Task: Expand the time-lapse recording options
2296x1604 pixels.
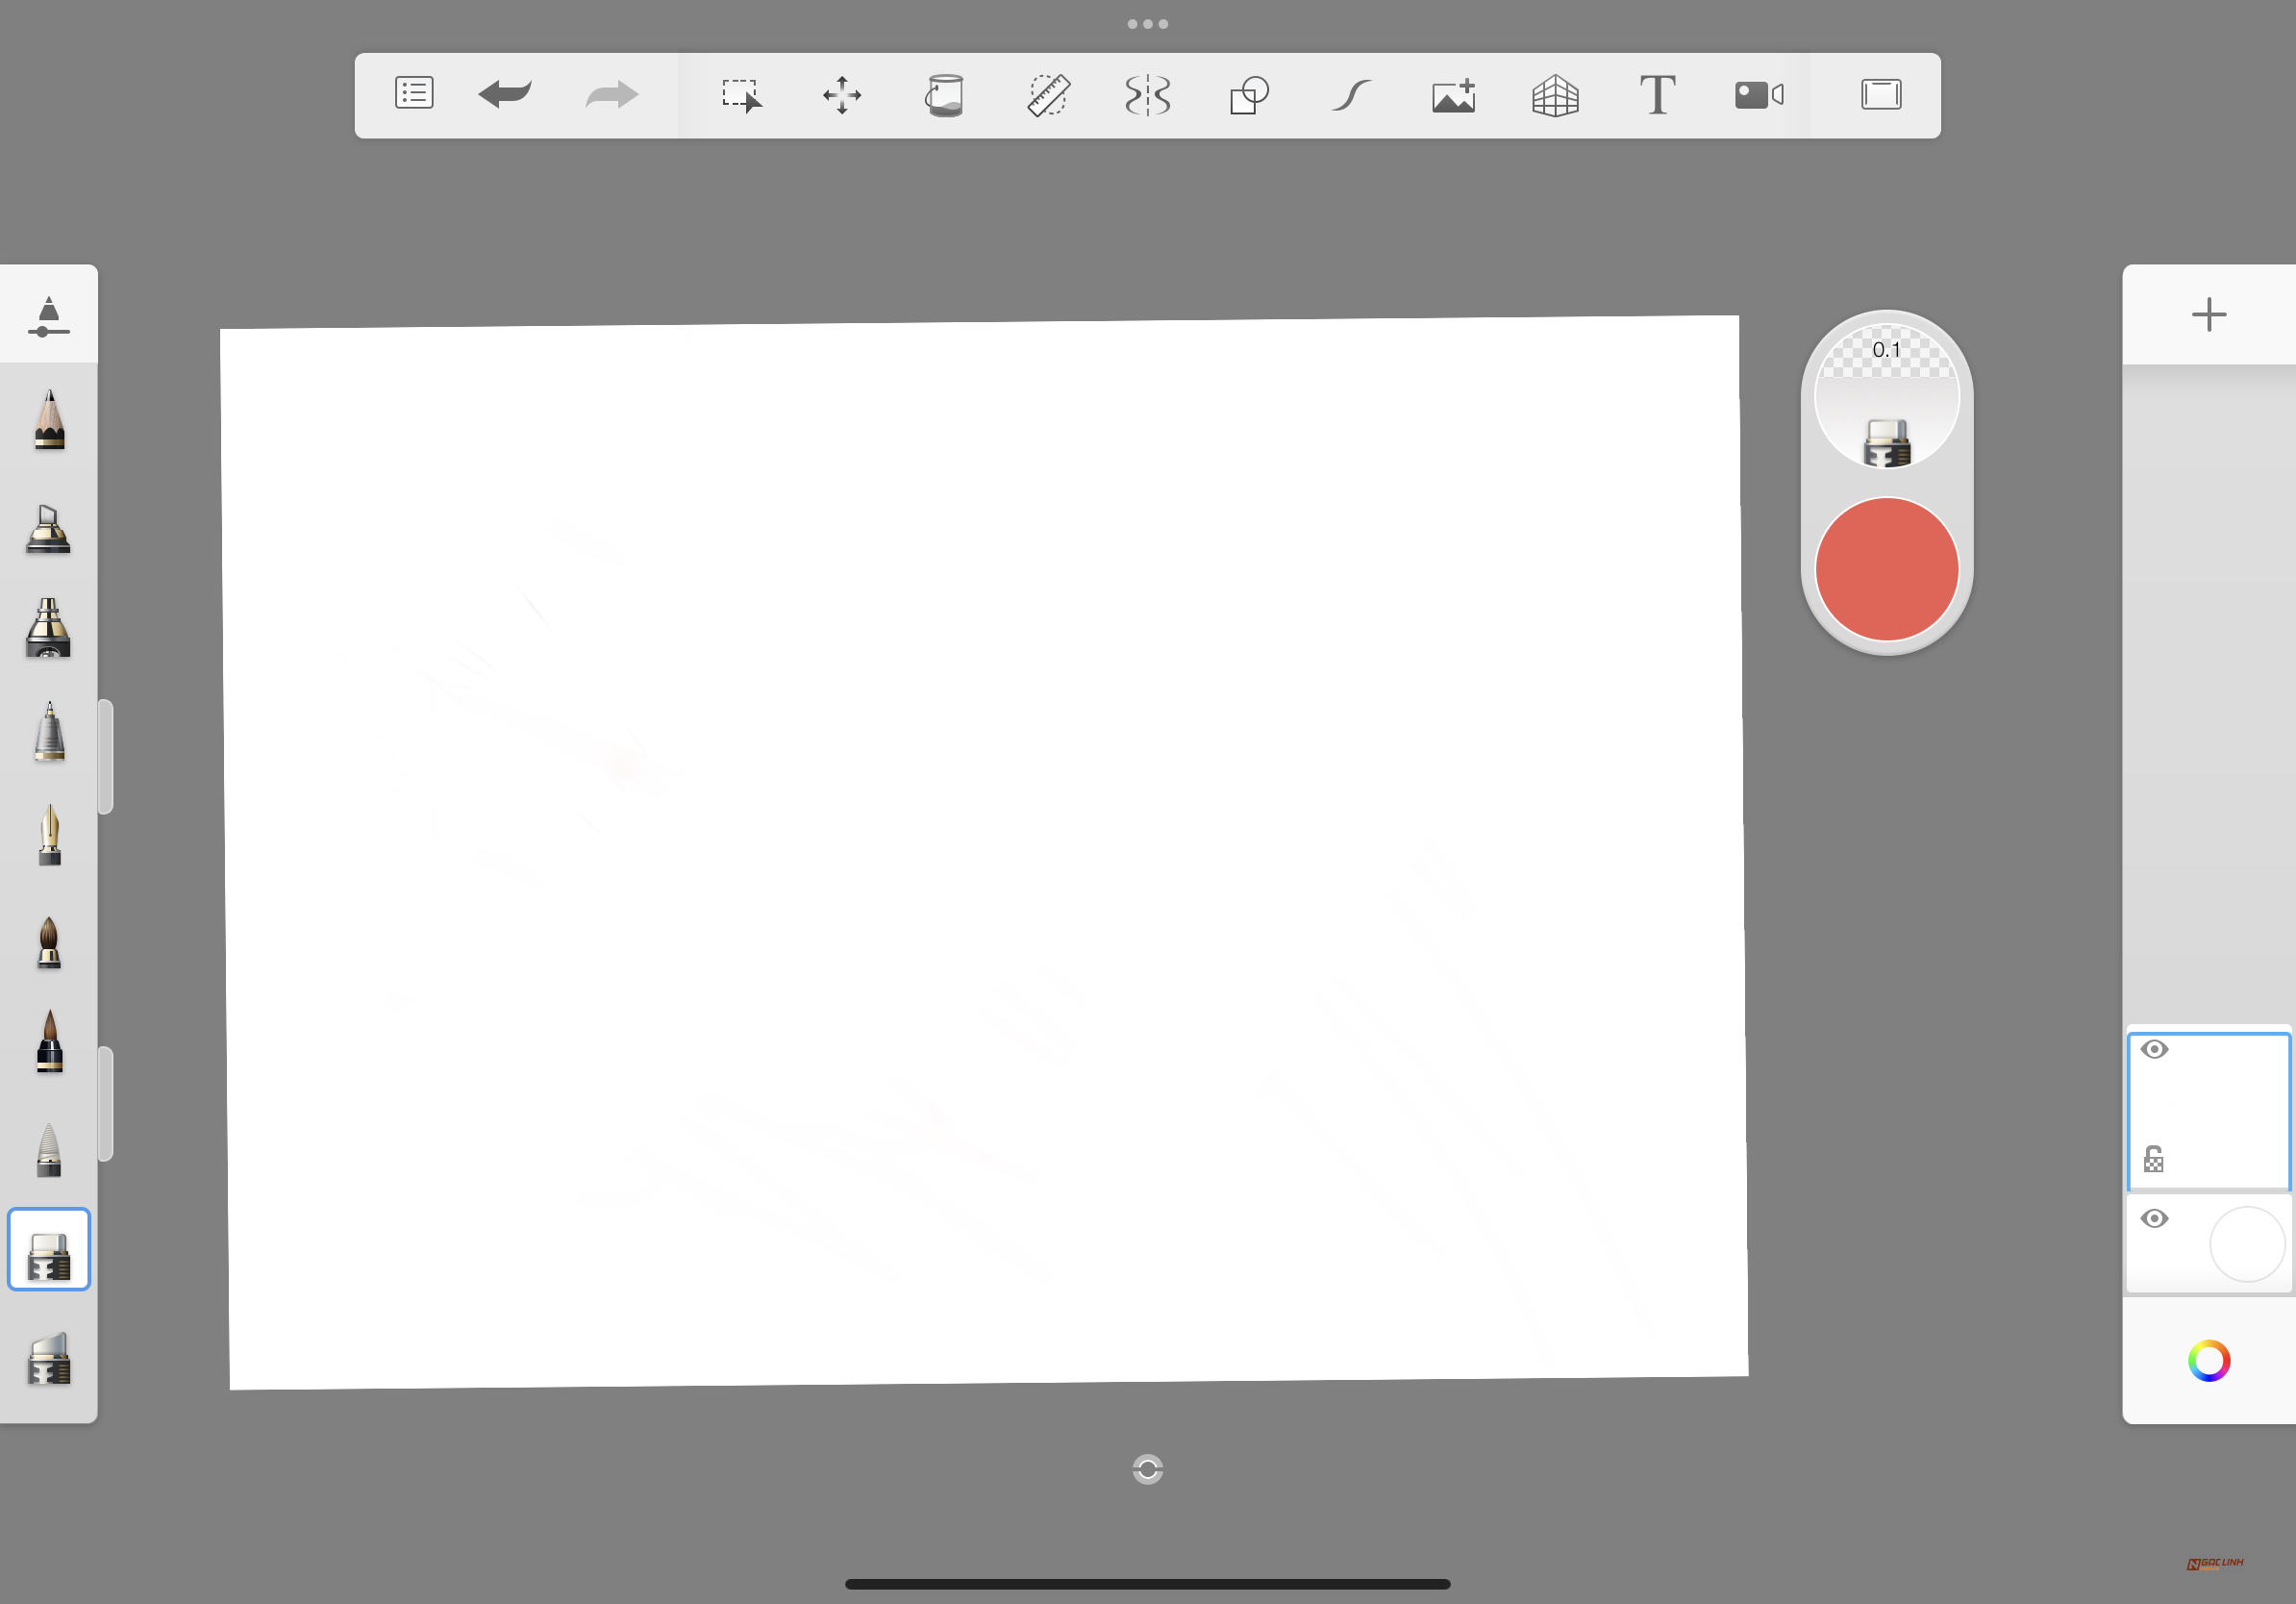Action: point(1758,95)
